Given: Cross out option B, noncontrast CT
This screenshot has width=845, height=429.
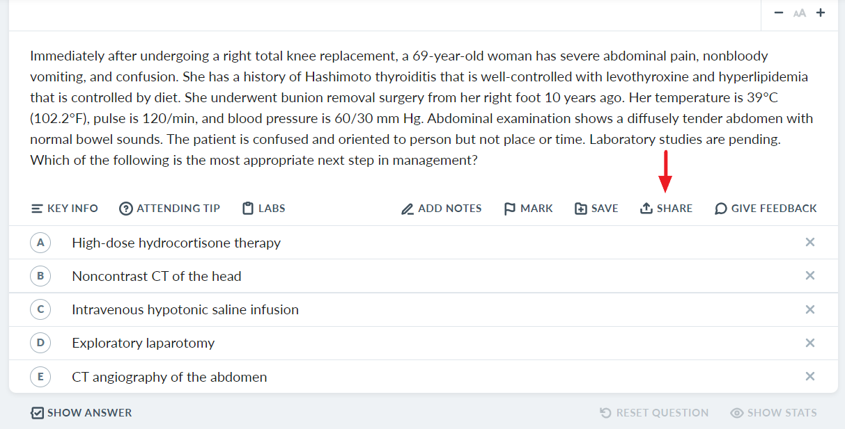Looking at the screenshot, I should tap(810, 276).
